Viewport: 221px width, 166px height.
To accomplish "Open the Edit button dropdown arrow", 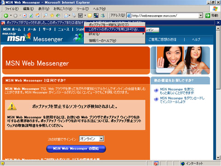I will click(x=85, y=16).
